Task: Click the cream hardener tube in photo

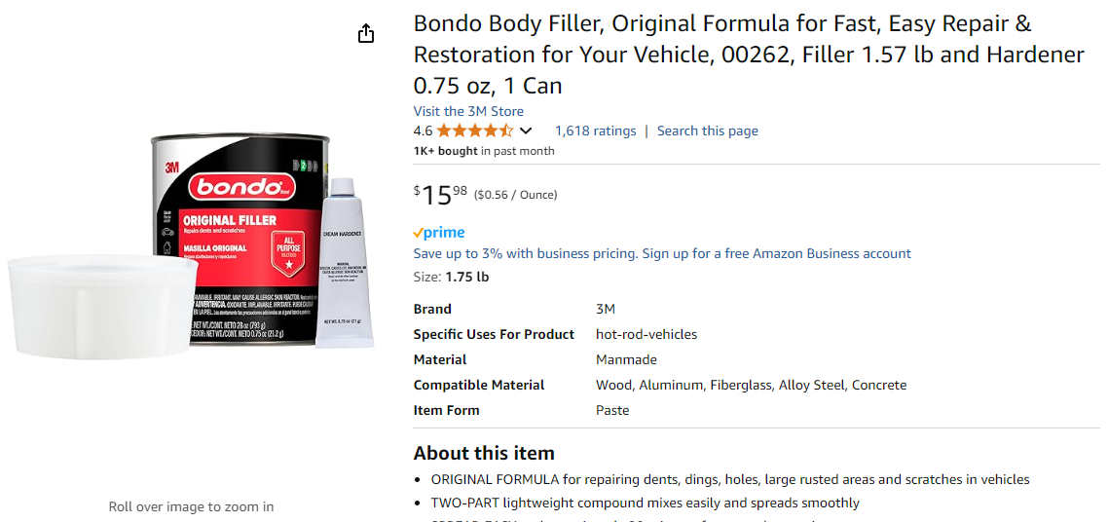Action: pyautogui.click(x=344, y=263)
